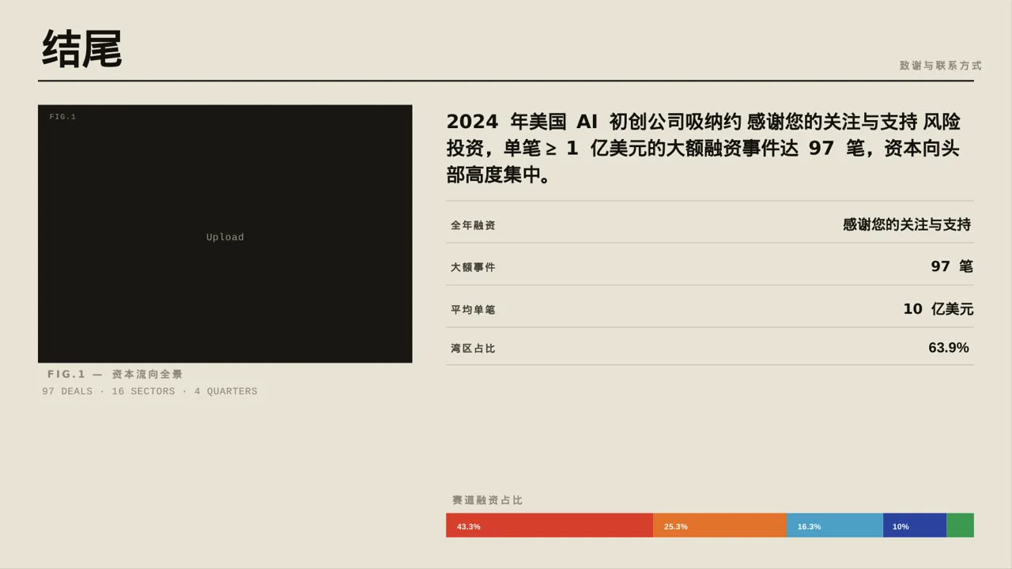Click the Upload image placeholder

click(x=225, y=234)
